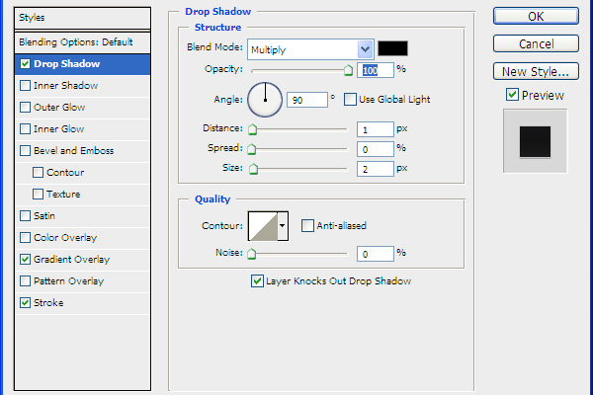This screenshot has width=593, height=395.
Task: Uncheck the Preview checkbox
Action: [512, 95]
